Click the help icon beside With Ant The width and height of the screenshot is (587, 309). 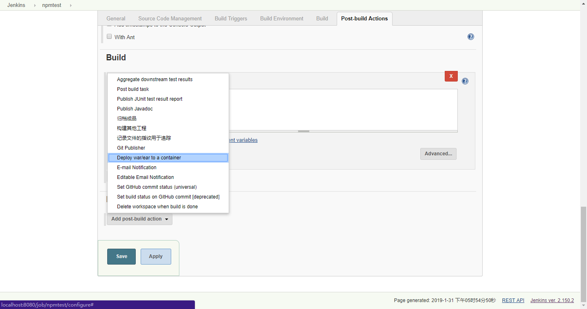470,37
